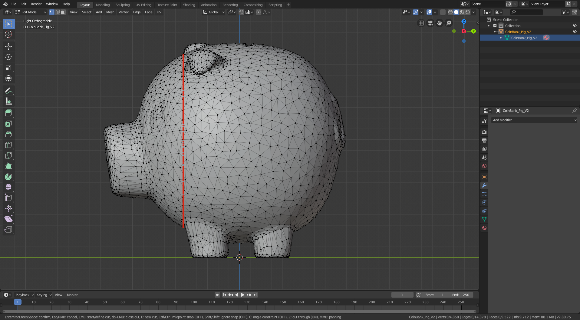Open the Mesh menu
This screenshot has height=320, width=580.
click(110, 12)
